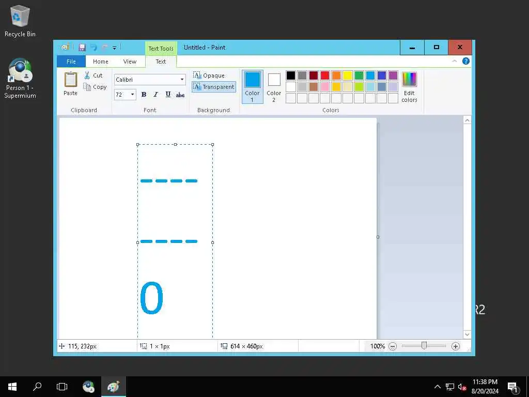
Task: Click the vertical scrollbar up arrow
Action: coord(467,120)
